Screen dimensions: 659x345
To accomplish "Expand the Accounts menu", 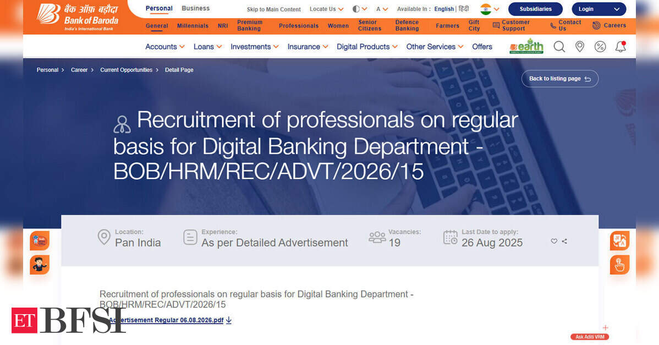I will [x=165, y=47].
